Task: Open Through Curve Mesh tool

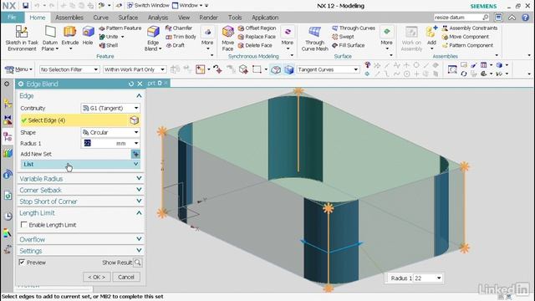Action: [314, 38]
